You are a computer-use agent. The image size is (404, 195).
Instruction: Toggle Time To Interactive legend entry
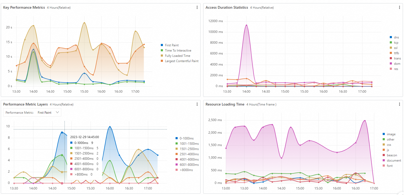click(176, 51)
